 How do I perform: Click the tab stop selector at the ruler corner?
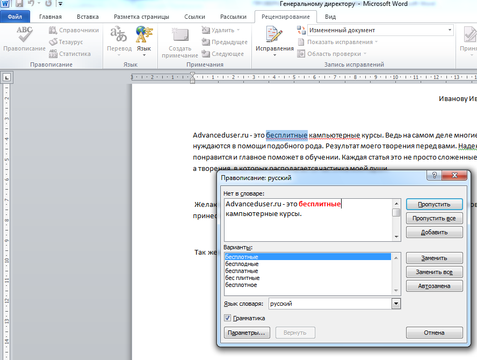[6, 77]
